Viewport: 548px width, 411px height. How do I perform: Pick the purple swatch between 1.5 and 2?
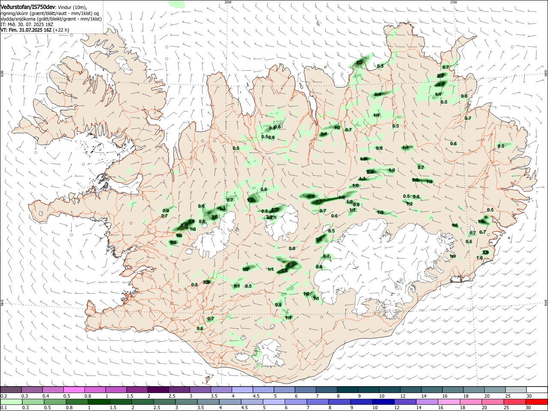click(137, 390)
